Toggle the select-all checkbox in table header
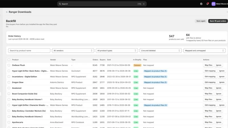 pyautogui.click(x=9, y=60)
